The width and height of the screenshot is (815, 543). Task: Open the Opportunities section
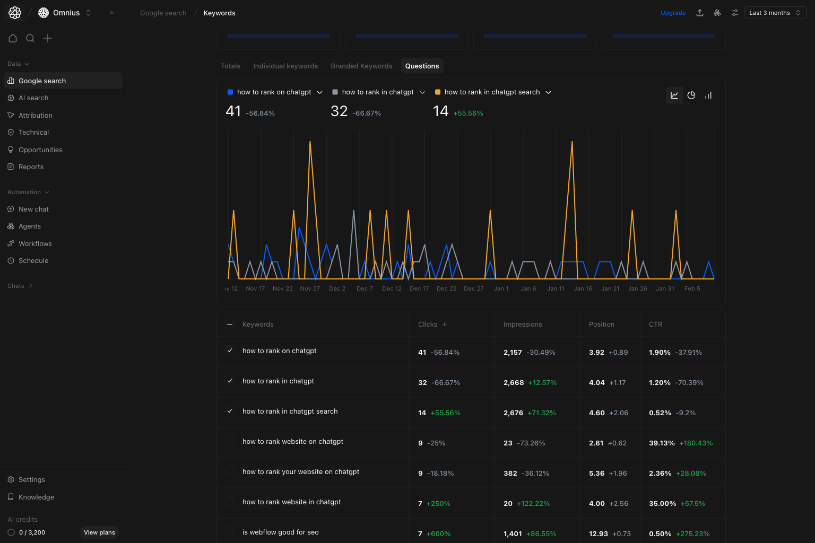tap(40, 150)
